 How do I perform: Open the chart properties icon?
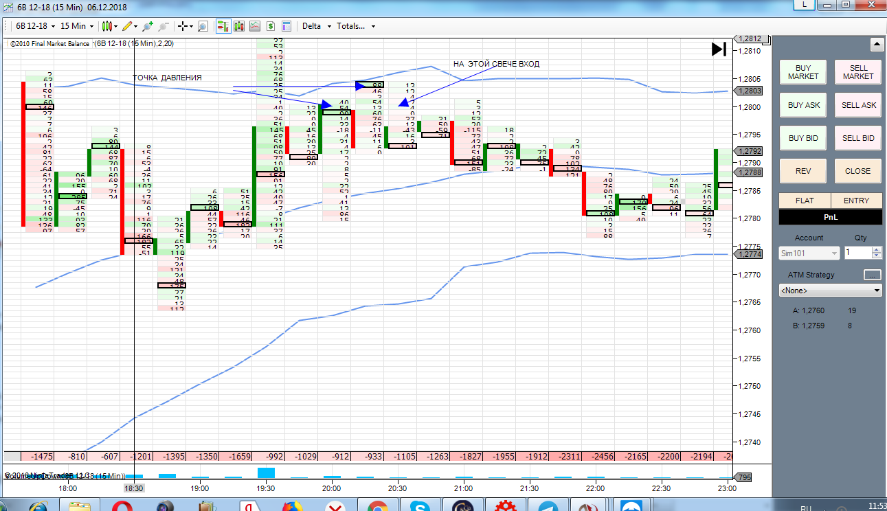click(x=287, y=26)
